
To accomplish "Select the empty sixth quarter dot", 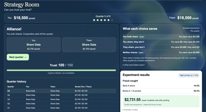I will (x=112, y=20).
